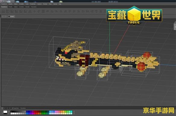Image resolution: width=176 pixels, height=116 pixels.
Task: Pick the white swatch starting the lower row
Action: click(11, 113)
